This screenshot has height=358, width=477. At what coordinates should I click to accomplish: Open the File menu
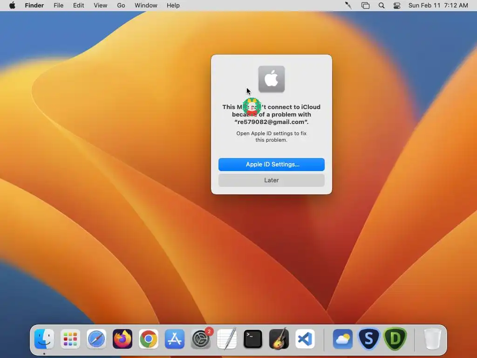click(58, 6)
